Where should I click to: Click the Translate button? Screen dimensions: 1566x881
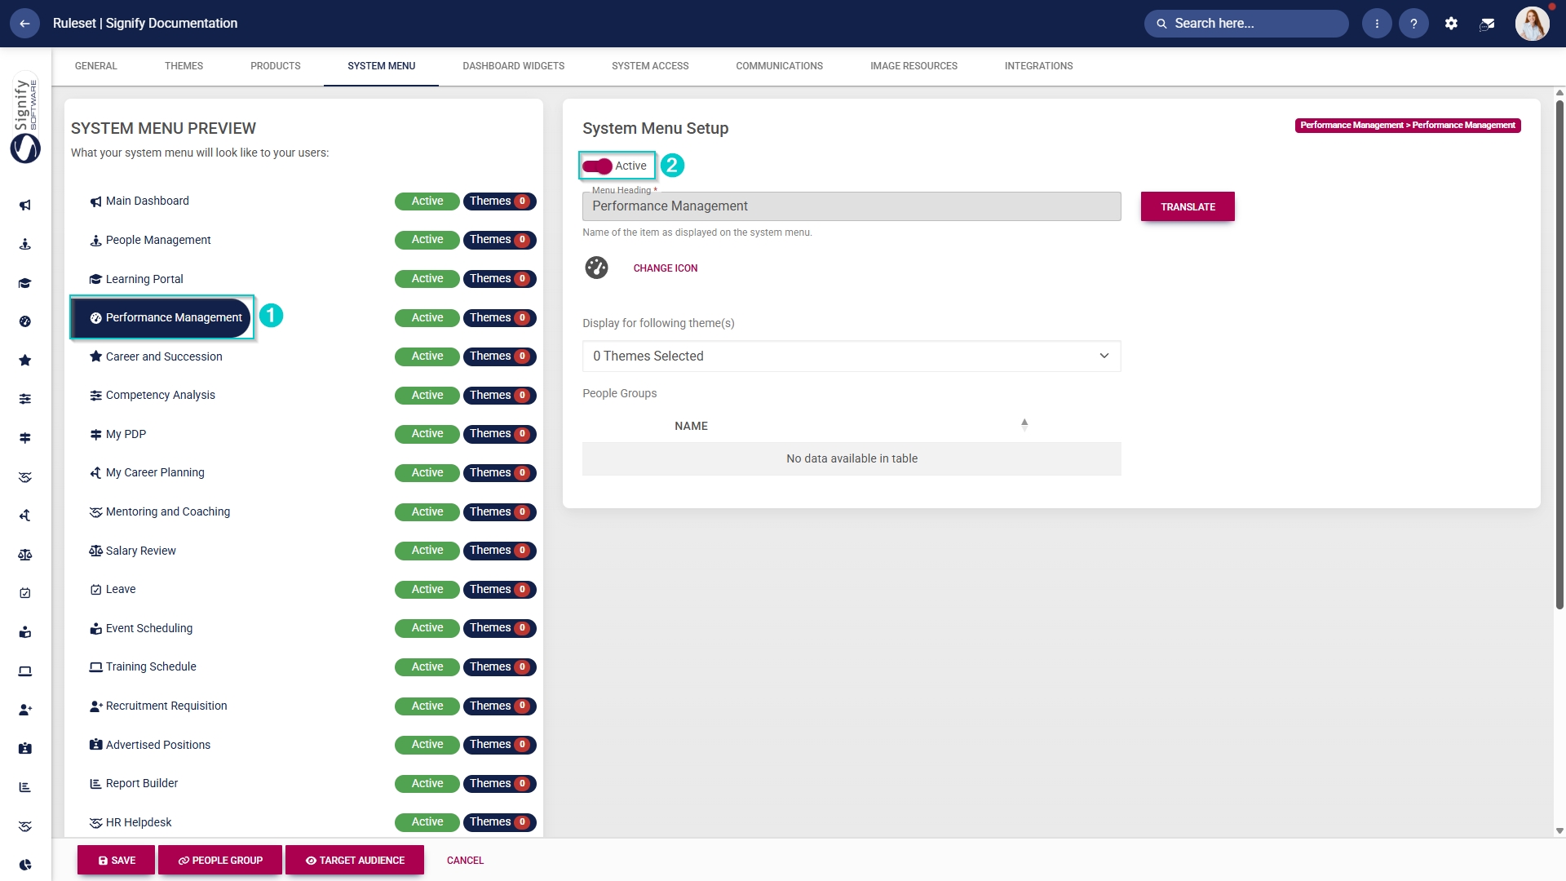point(1188,207)
